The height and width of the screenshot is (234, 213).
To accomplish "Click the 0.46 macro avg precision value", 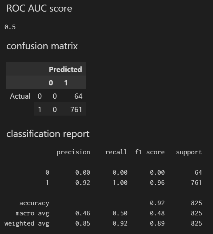I will pos(83,213).
